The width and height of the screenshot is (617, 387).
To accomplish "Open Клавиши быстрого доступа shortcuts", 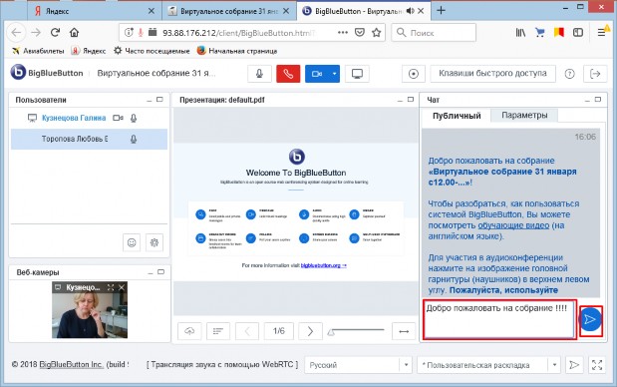I will [492, 74].
